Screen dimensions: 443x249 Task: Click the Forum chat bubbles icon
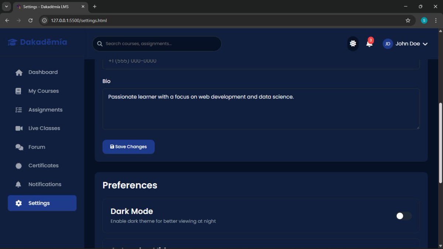click(19, 147)
